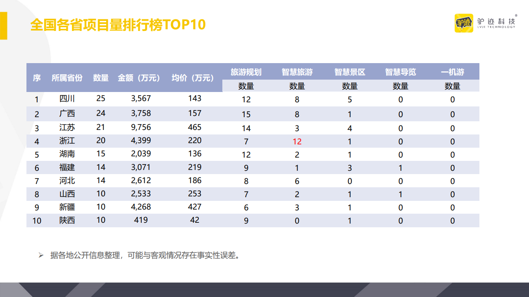Click the 驴迹科技 LVJI TECHNOLOGY brand text

click(x=496, y=23)
